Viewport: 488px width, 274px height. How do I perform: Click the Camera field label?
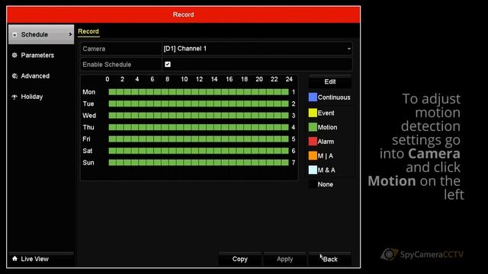click(94, 49)
